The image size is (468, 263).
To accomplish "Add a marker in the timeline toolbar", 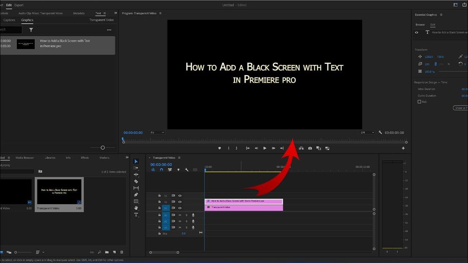I will pos(178,170).
